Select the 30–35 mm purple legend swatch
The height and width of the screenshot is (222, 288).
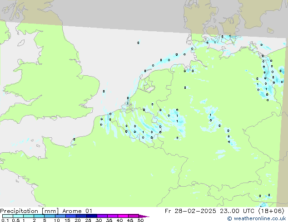(102, 216)
